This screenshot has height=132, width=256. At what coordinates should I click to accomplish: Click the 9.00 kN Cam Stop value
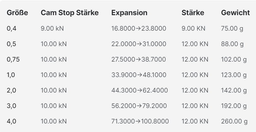tap(54, 28)
